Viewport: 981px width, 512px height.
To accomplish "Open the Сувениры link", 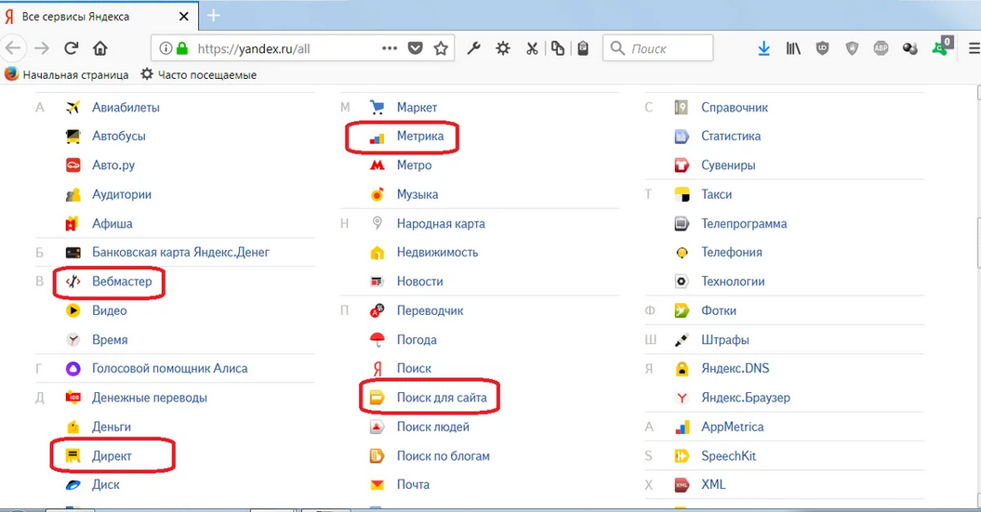I will click(728, 165).
